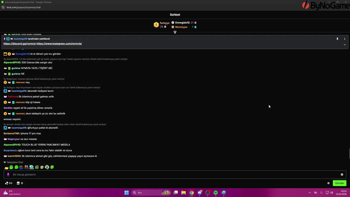Collapse the pinned message with chevron

pyautogui.click(x=345, y=45)
